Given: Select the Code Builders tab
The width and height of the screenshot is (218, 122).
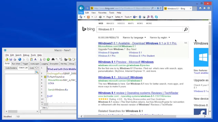Looking at the screenshot, I should pos(11,68).
